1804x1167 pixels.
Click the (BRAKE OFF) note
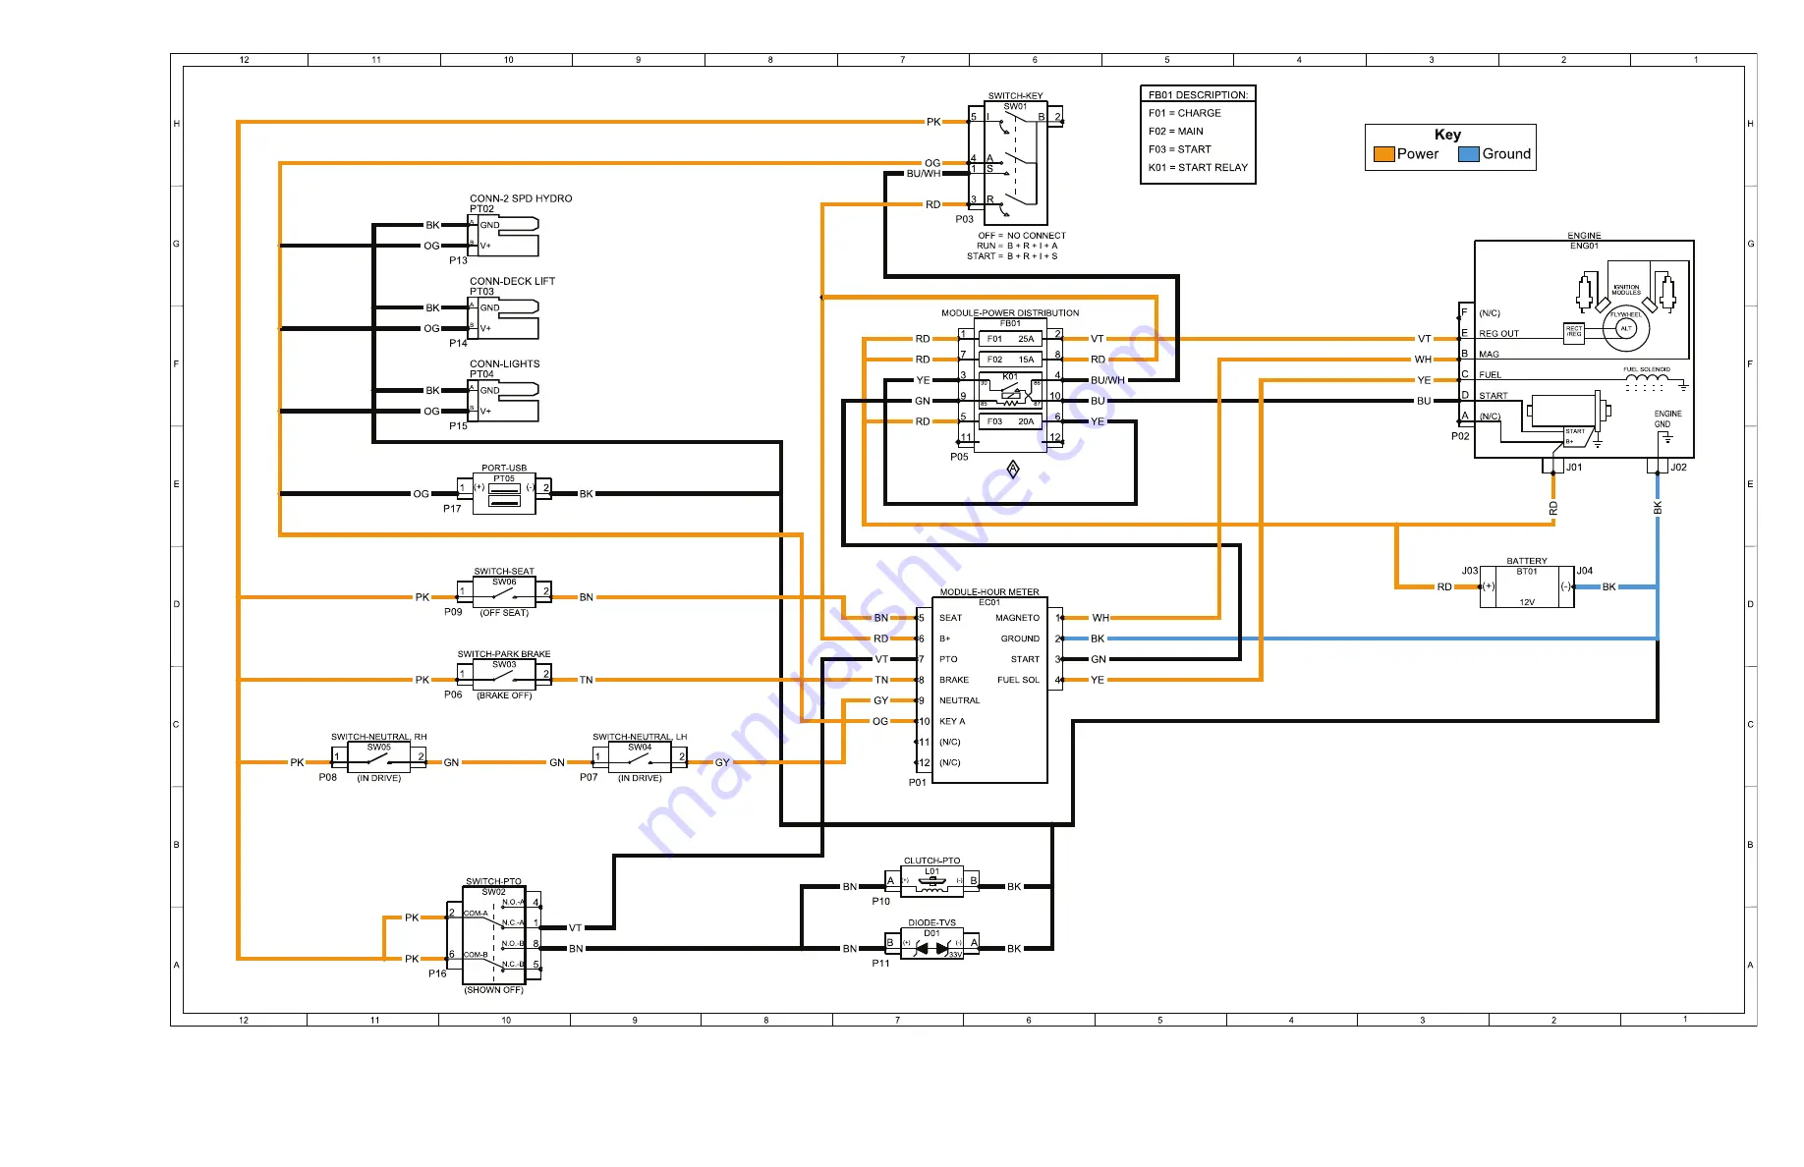[504, 695]
